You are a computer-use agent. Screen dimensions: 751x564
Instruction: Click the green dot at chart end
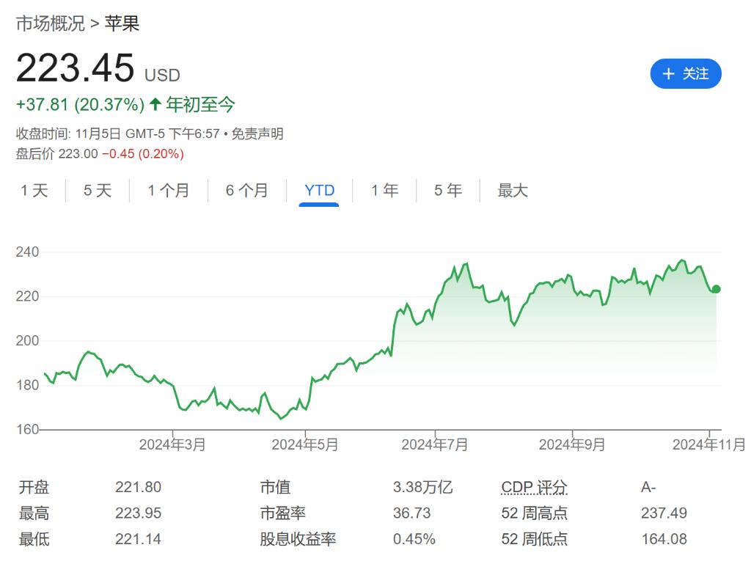click(716, 289)
